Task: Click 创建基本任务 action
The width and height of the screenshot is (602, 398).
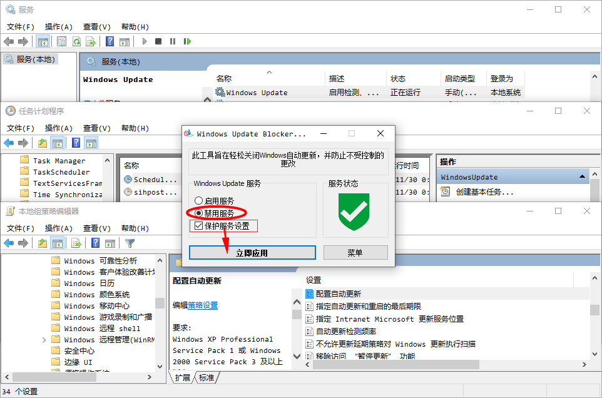Action: 484,192
